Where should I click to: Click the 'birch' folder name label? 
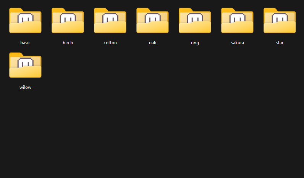point(68,43)
